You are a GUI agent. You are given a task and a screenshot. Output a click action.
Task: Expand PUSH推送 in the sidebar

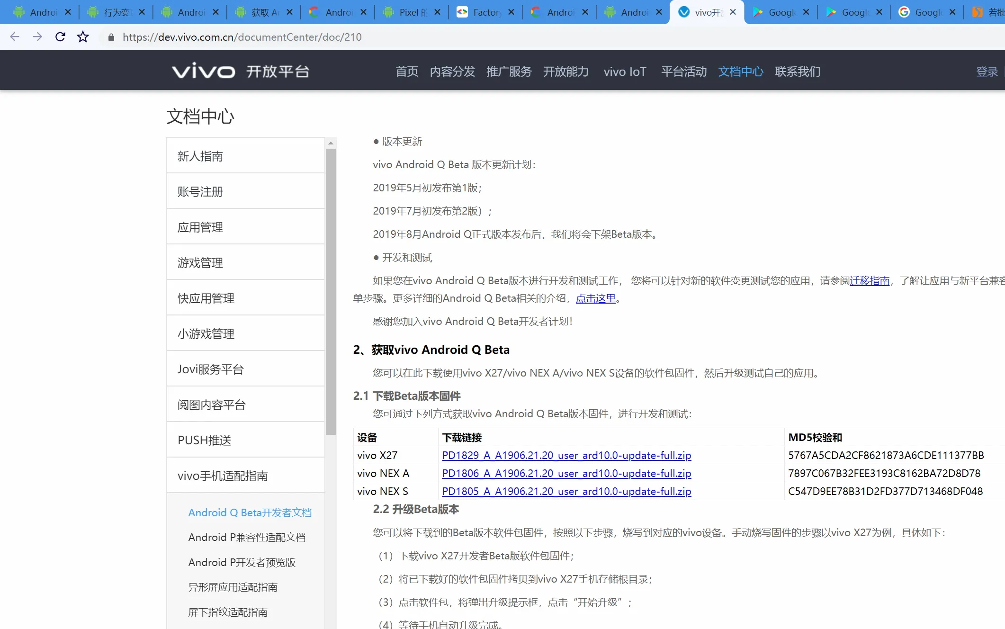pyautogui.click(x=245, y=440)
